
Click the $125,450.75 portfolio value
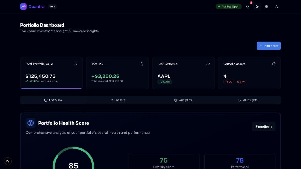(40, 76)
